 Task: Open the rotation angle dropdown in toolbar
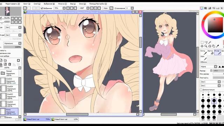point(88,8)
